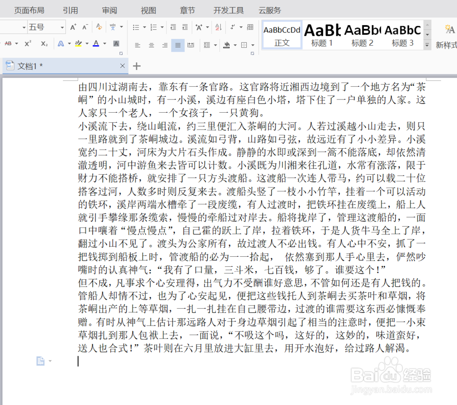Open Chinese layout text scaling tool
This screenshot has width=457, height=405.
tap(199, 27)
